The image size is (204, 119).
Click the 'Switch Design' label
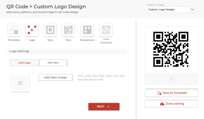click(156, 5)
